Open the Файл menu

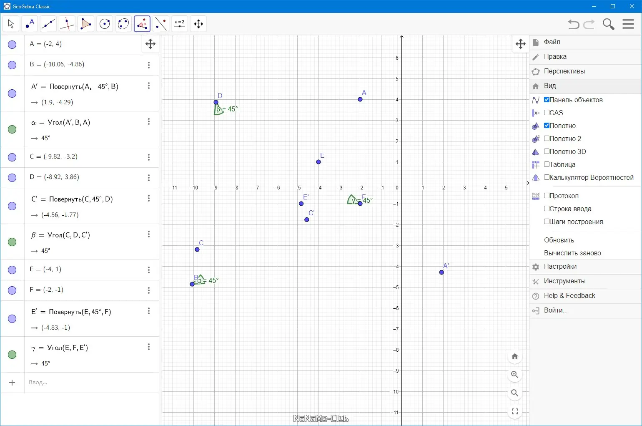(x=585, y=42)
